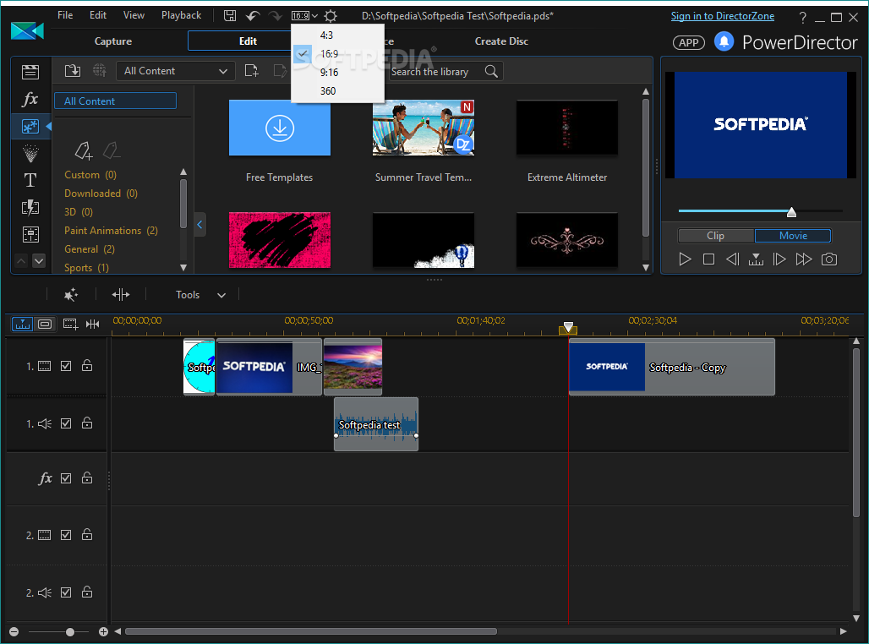Viewport: 869px width, 644px height.
Task: Switch to the Capture tab
Action: coord(113,41)
